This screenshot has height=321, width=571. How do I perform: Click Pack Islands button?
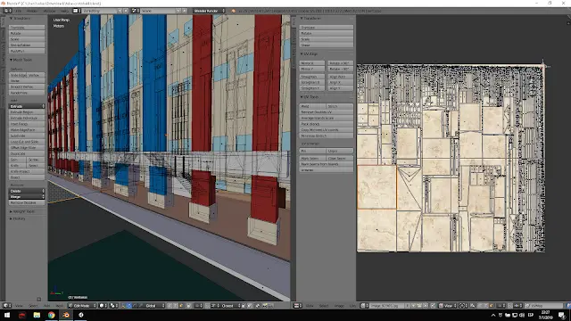coord(326,124)
